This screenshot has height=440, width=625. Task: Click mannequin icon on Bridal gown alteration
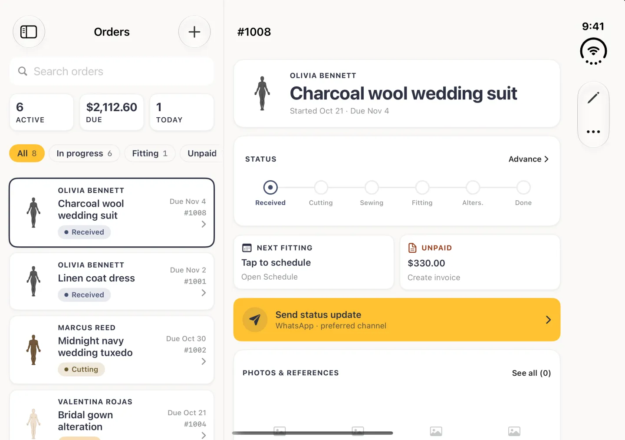tap(33, 424)
